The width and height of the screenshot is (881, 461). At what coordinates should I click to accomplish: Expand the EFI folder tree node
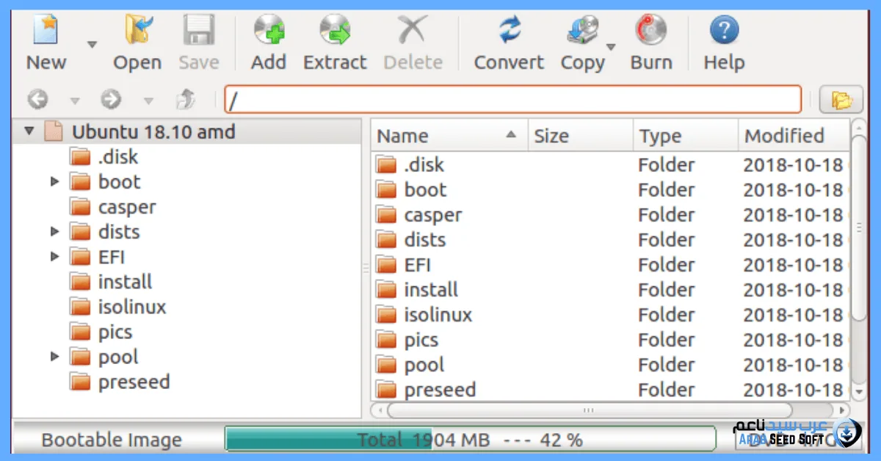[55, 256]
